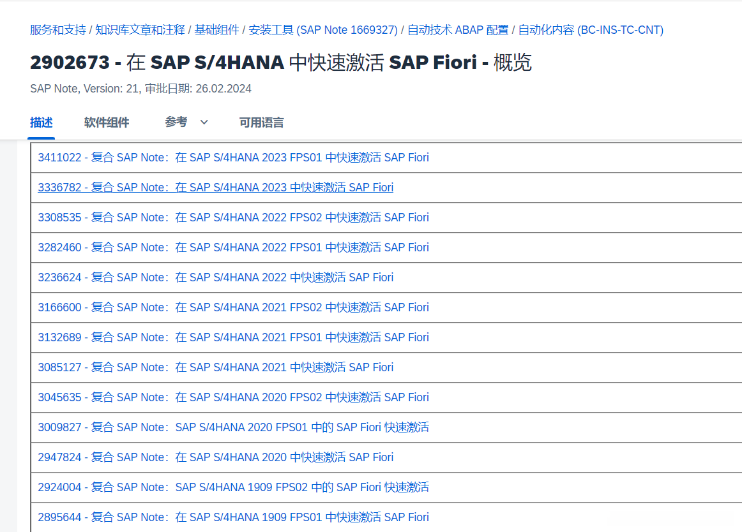Click note 3282460 for 2022 FPS01

(x=233, y=248)
